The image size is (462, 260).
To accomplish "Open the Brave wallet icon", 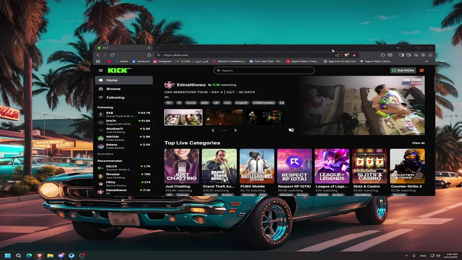I will point(409,55).
